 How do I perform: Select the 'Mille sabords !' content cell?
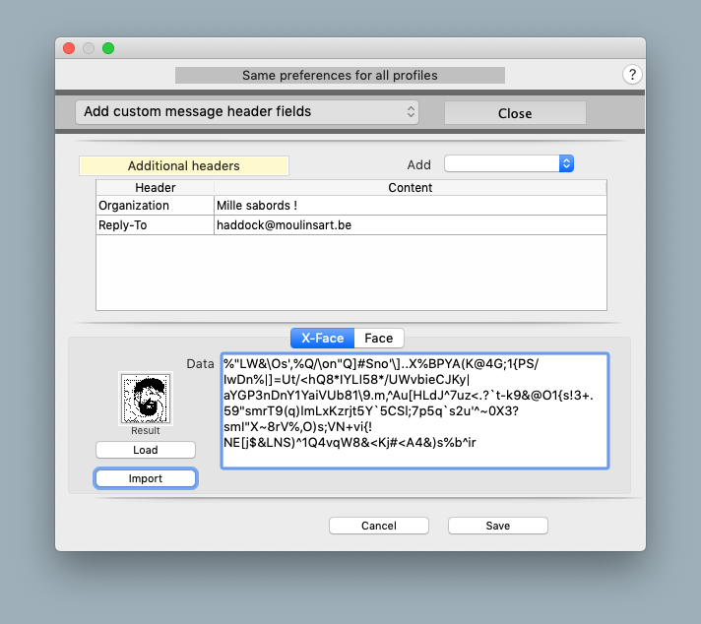[x=410, y=206]
